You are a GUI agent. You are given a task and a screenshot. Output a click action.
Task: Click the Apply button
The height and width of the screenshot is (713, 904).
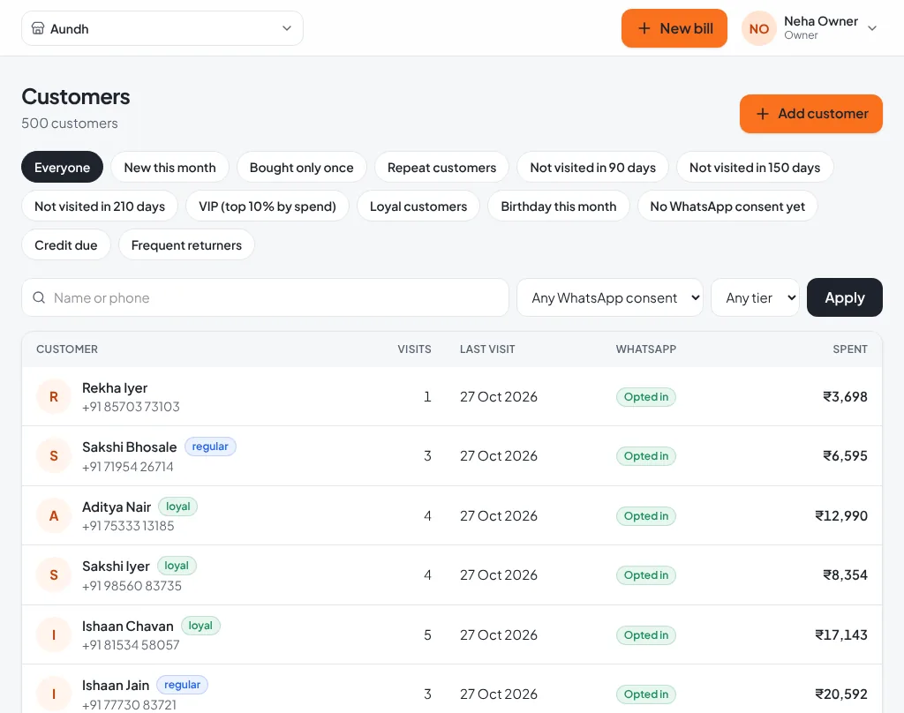845,297
